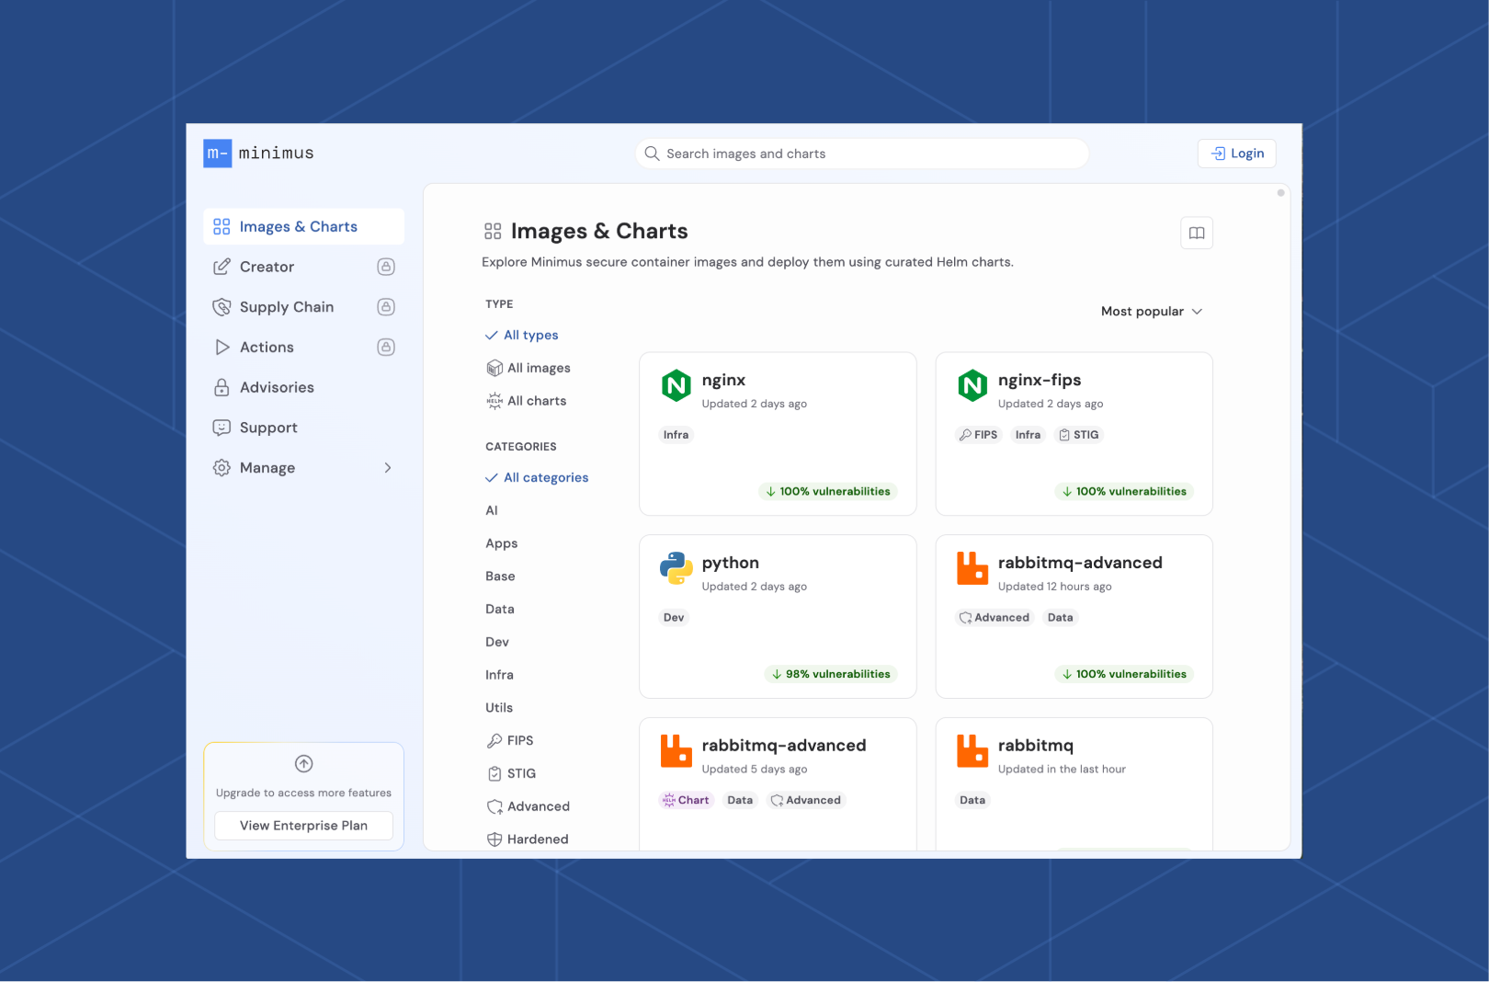Click the upgrade arrow circle icon

pyautogui.click(x=303, y=764)
